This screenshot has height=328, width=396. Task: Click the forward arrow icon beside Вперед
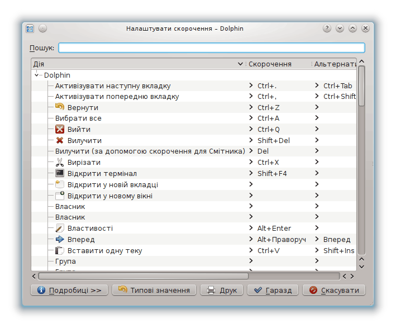pos(60,239)
